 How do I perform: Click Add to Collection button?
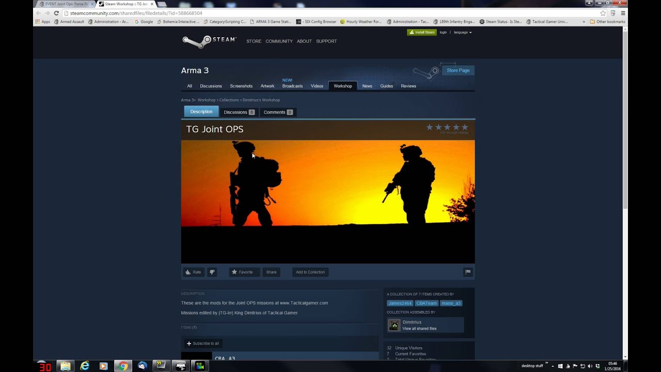click(310, 272)
